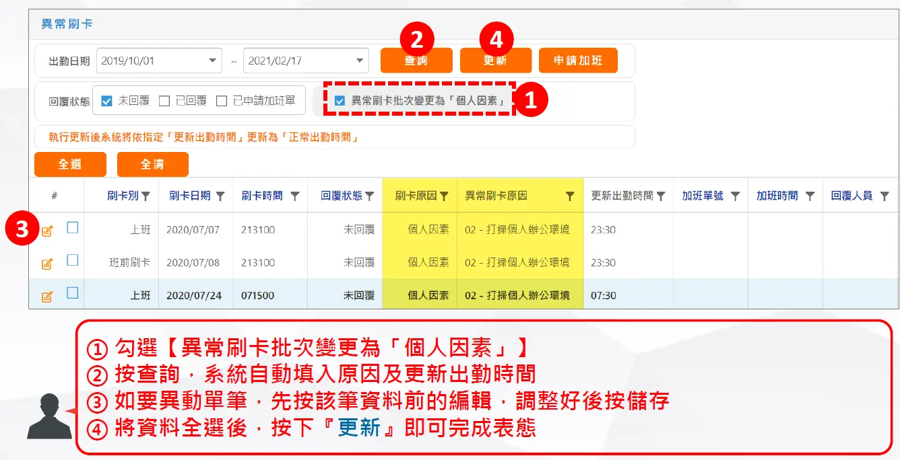Open filter icon on 刷卡時間 column
900x460 pixels.
coord(294,196)
